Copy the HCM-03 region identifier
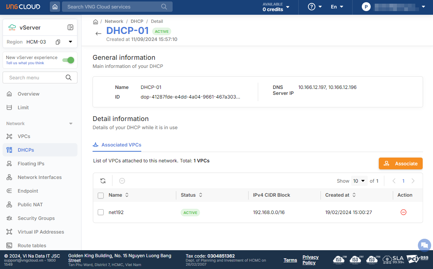Viewport: 433px width, 269px height. pyautogui.click(x=58, y=42)
